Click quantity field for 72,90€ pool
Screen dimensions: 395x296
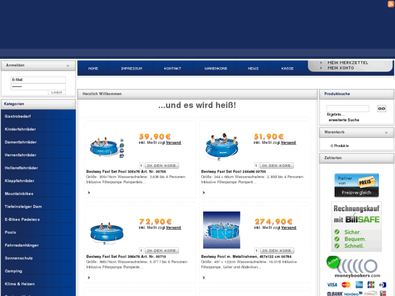pyautogui.click(x=141, y=251)
